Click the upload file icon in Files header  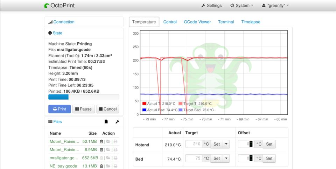(106, 122)
